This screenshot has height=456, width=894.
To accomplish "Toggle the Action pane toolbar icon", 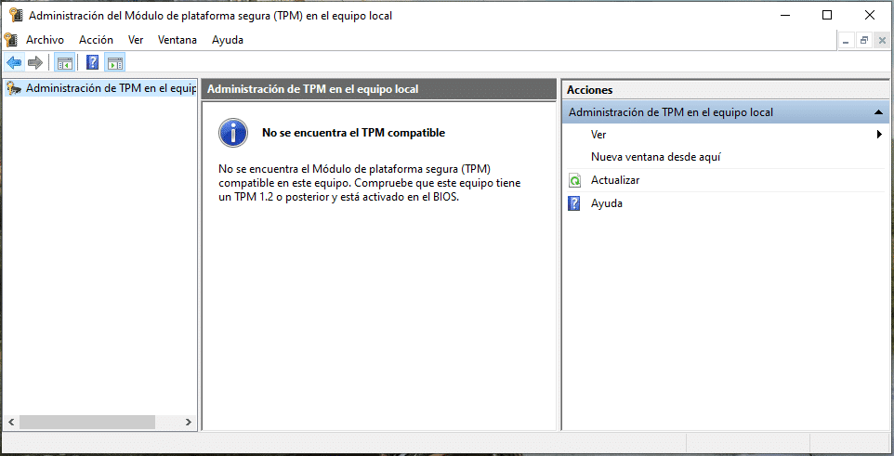I will click(114, 62).
